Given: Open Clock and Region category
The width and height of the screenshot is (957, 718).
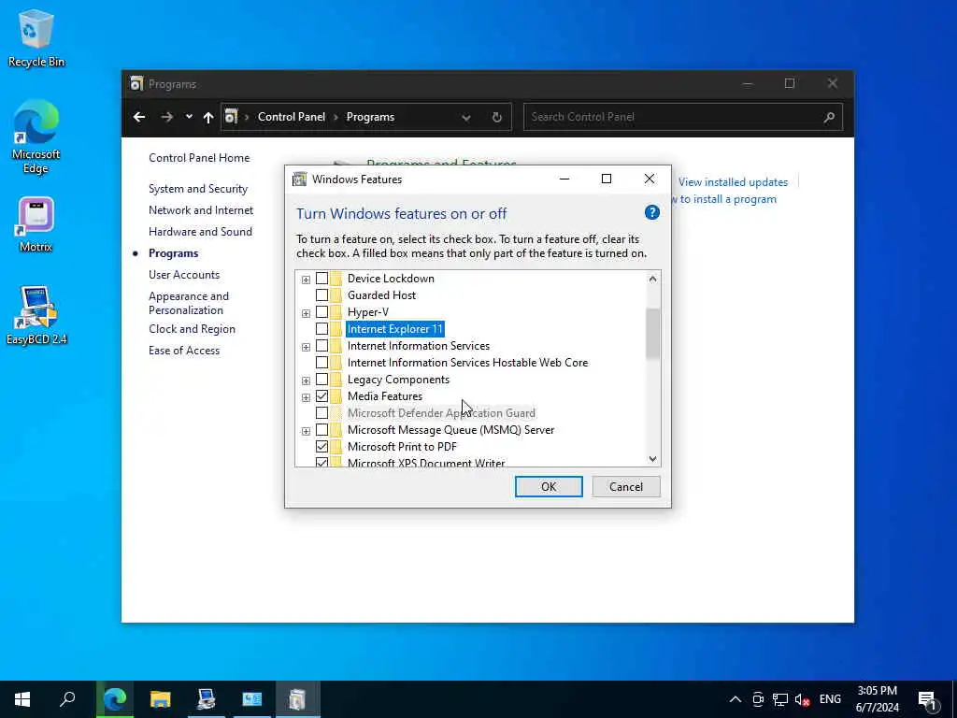Looking at the screenshot, I should (192, 328).
